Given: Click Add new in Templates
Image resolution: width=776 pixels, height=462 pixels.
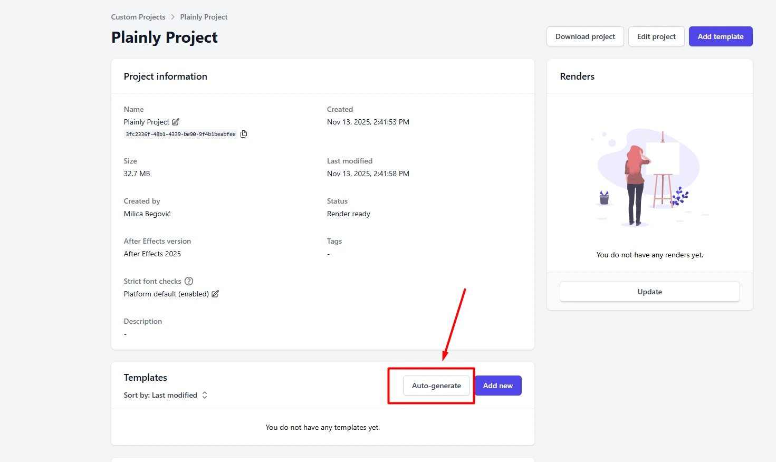Looking at the screenshot, I should (x=498, y=386).
